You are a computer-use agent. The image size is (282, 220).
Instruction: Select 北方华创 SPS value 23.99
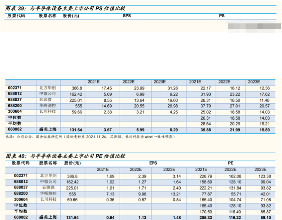point(139,88)
